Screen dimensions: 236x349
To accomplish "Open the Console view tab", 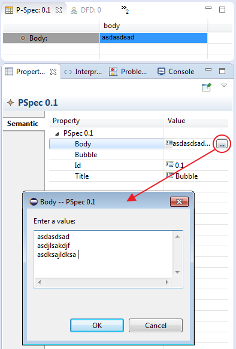I will click(x=176, y=72).
